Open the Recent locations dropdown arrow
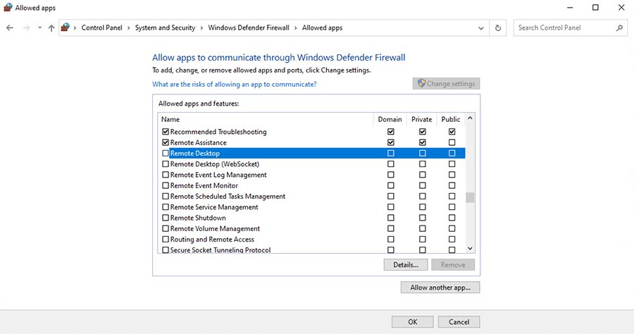This screenshot has height=334, width=634. pos(39,28)
